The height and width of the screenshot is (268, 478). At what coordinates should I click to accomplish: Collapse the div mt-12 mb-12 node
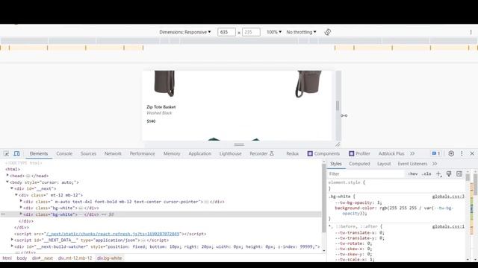[x=16, y=195]
